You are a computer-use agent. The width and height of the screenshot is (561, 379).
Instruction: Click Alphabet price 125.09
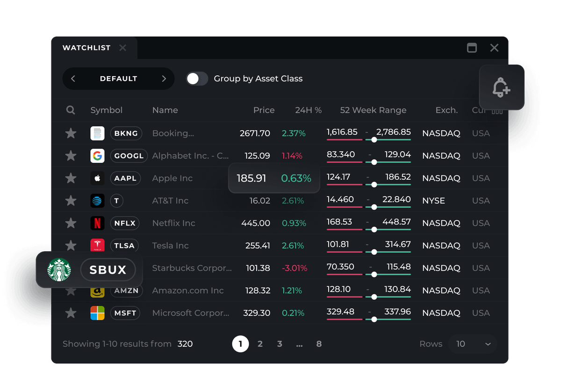point(258,156)
